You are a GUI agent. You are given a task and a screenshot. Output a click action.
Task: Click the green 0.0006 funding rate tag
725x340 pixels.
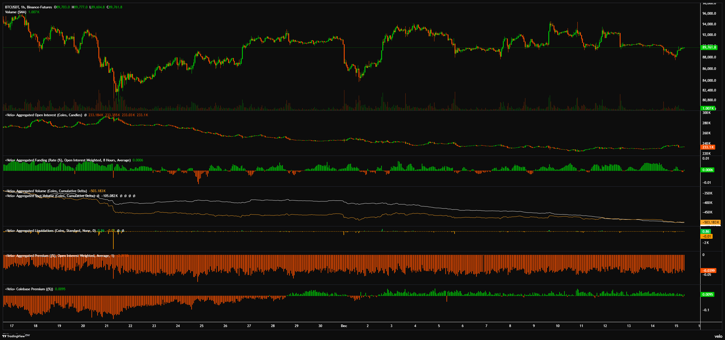(707, 170)
